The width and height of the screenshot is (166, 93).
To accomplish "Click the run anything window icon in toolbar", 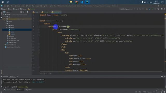I will click(162, 9).
